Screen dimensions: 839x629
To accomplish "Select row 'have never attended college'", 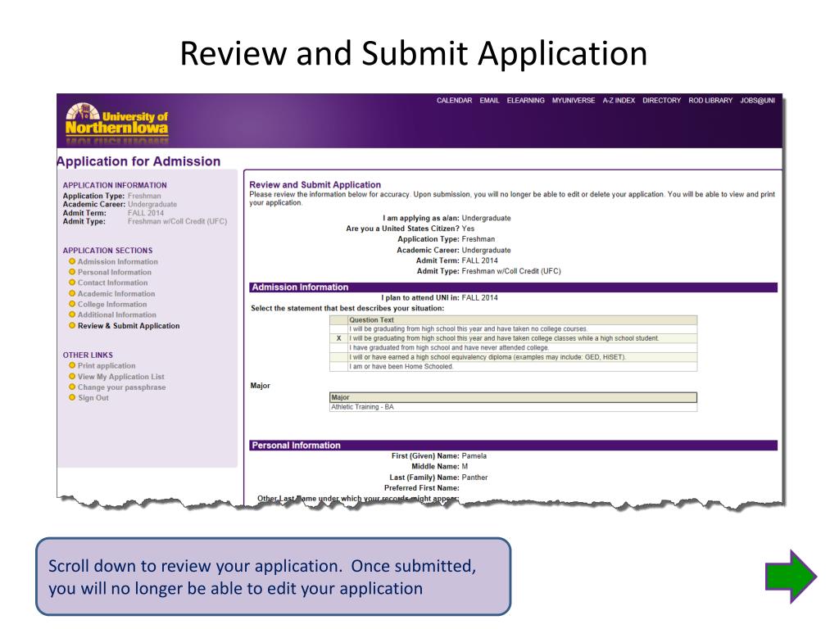I will (513, 347).
